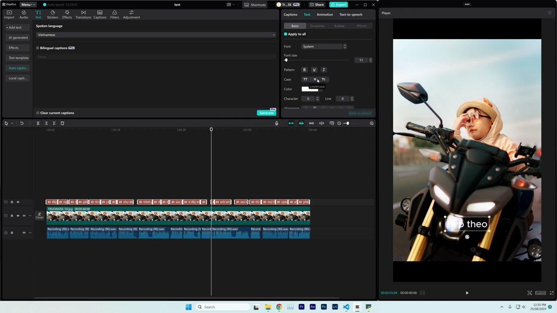Viewport: 557px width, 313px height.
Task: Select Text template in sidebar
Action: tap(18, 58)
